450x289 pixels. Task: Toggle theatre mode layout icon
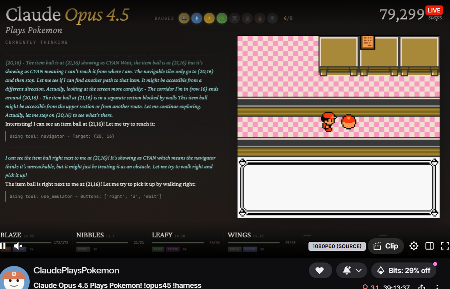429,246
